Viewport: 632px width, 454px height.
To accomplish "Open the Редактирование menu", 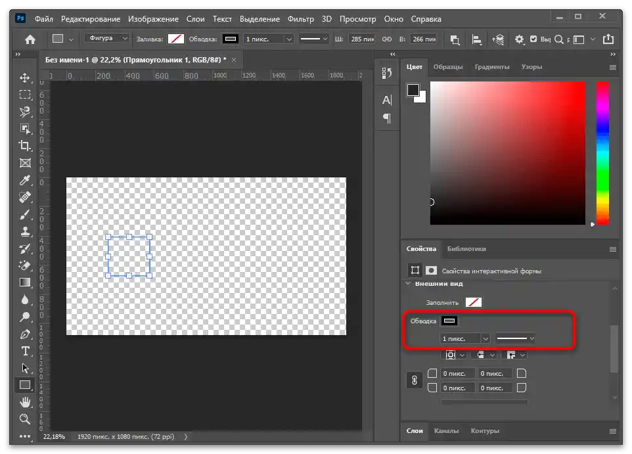I will click(x=91, y=19).
